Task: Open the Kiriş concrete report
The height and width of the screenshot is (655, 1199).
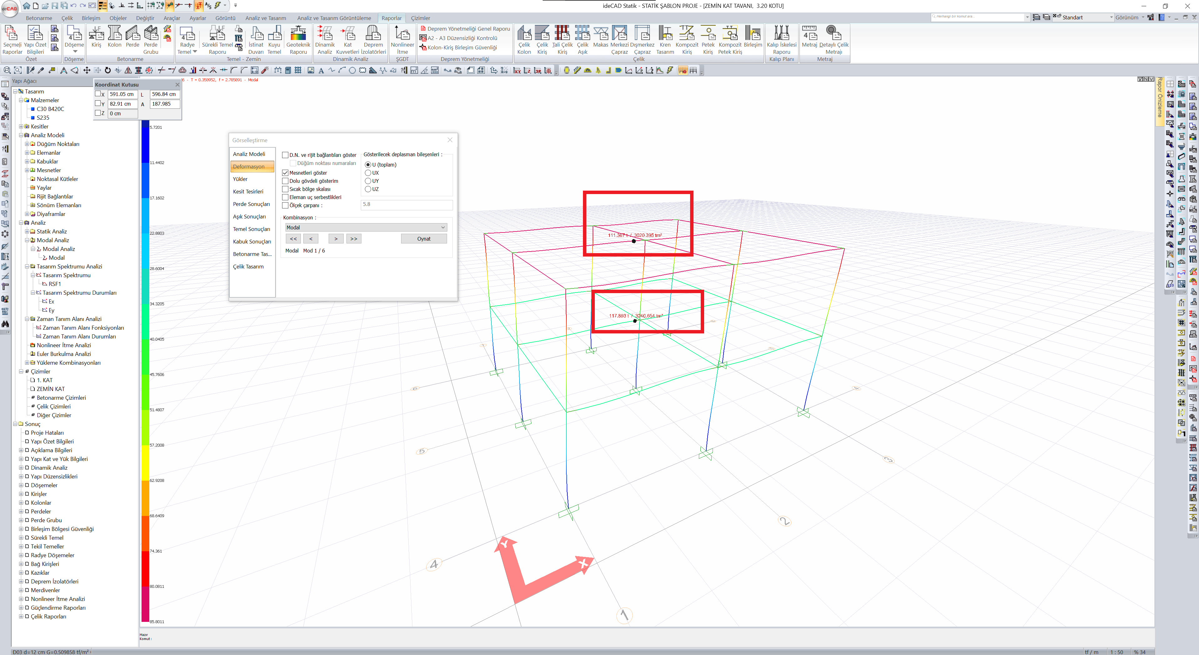Action: [96, 37]
